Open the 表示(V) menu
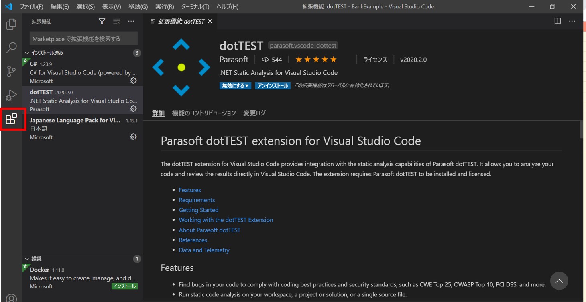This screenshot has width=586, height=302. pos(112,6)
